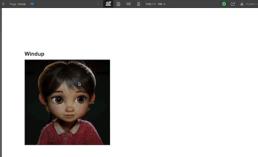This screenshot has width=258, height=157.
Task: Click the upload arrow icon in top-left corner
Action: pos(3,4)
